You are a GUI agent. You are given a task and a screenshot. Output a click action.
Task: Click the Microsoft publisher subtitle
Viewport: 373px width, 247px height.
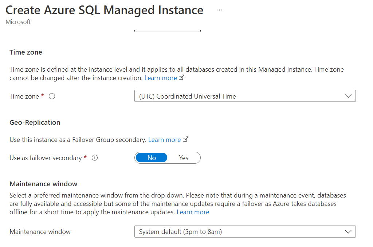[x=18, y=22]
